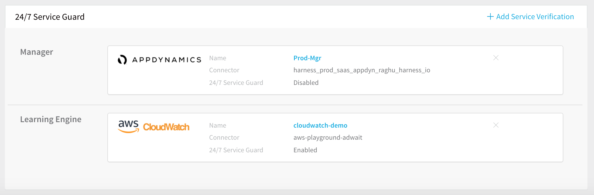The width and height of the screenshot is (594, 195).
Task: Open the cloudwatch-demo verification link
Action: [320, 125]
